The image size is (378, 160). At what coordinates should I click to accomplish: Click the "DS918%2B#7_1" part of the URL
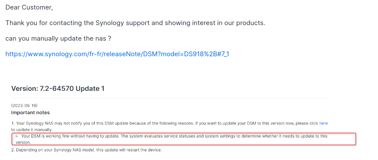(x=206, y=54)
